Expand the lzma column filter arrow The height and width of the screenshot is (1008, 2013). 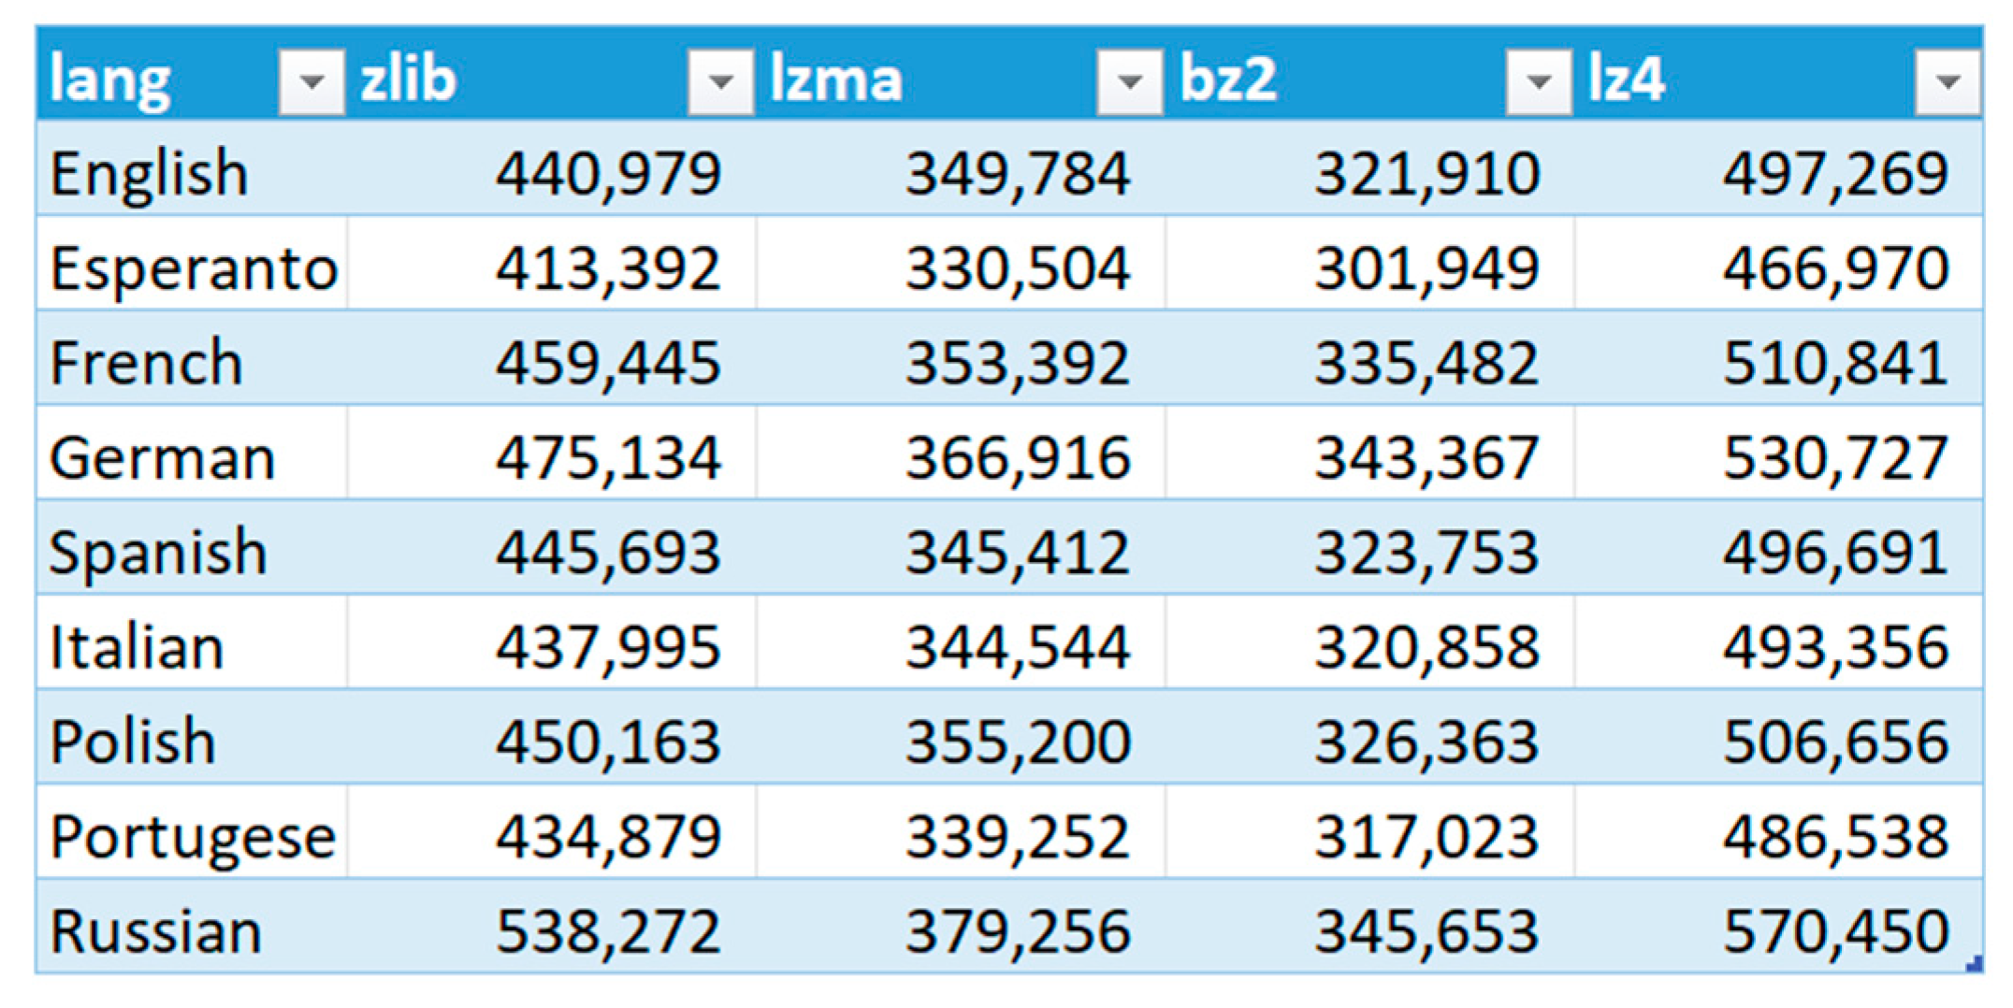click(1129, 82)
